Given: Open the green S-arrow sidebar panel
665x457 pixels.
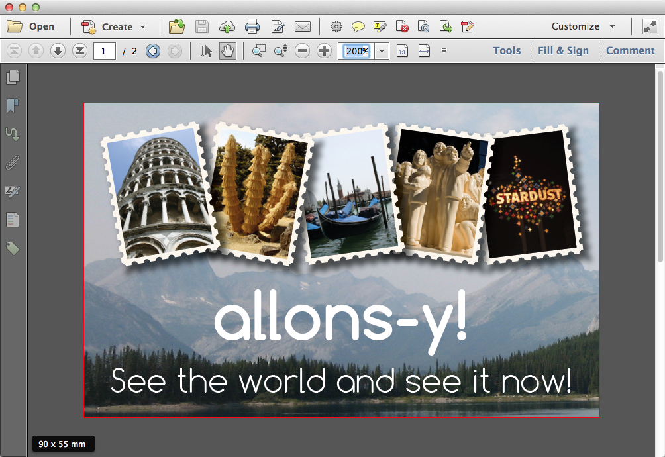Looking at the screenshot, I should point(13,134).
